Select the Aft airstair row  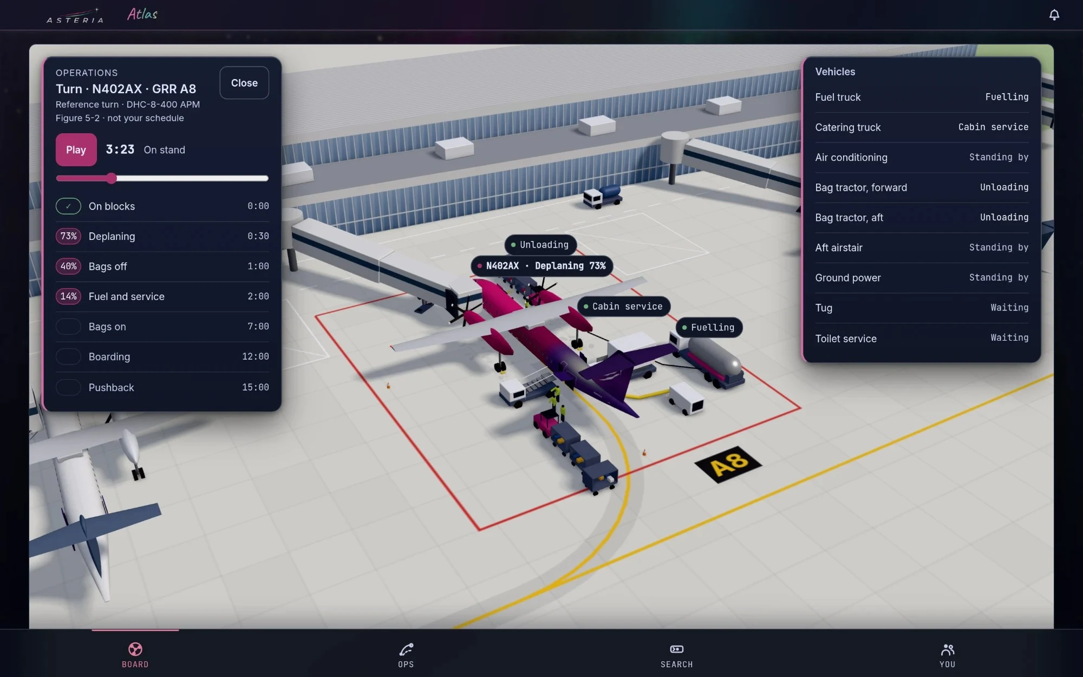click(922, 248)
